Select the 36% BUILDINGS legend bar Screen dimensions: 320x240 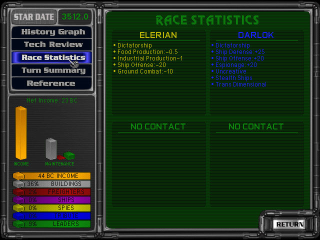tap(51, 184)
